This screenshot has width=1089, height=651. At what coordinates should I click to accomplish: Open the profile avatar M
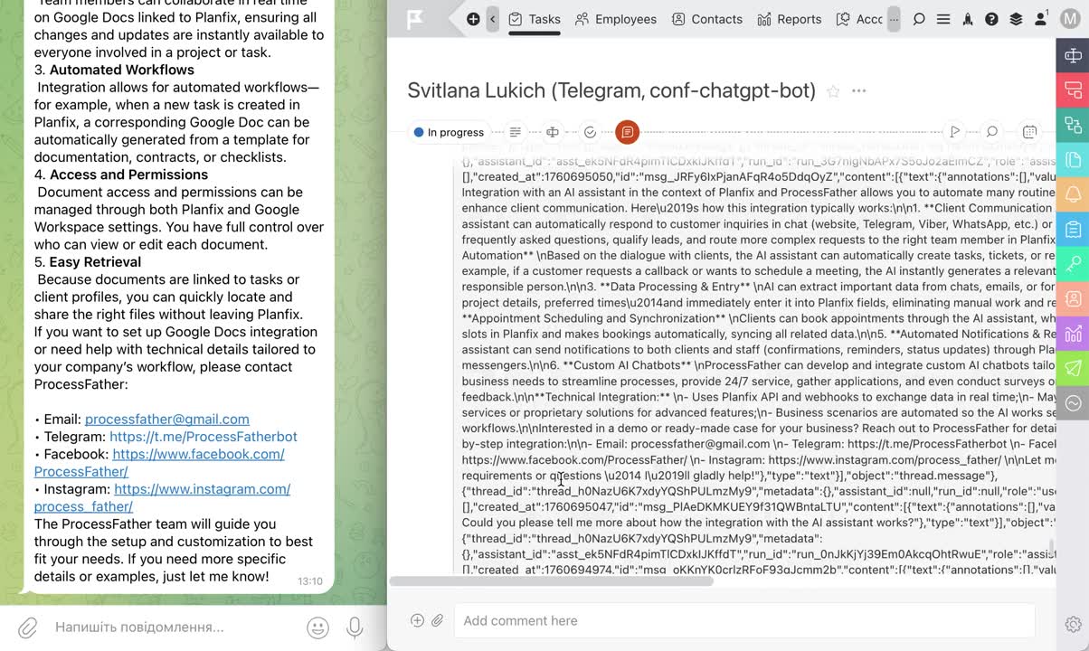pos(1070,19)
